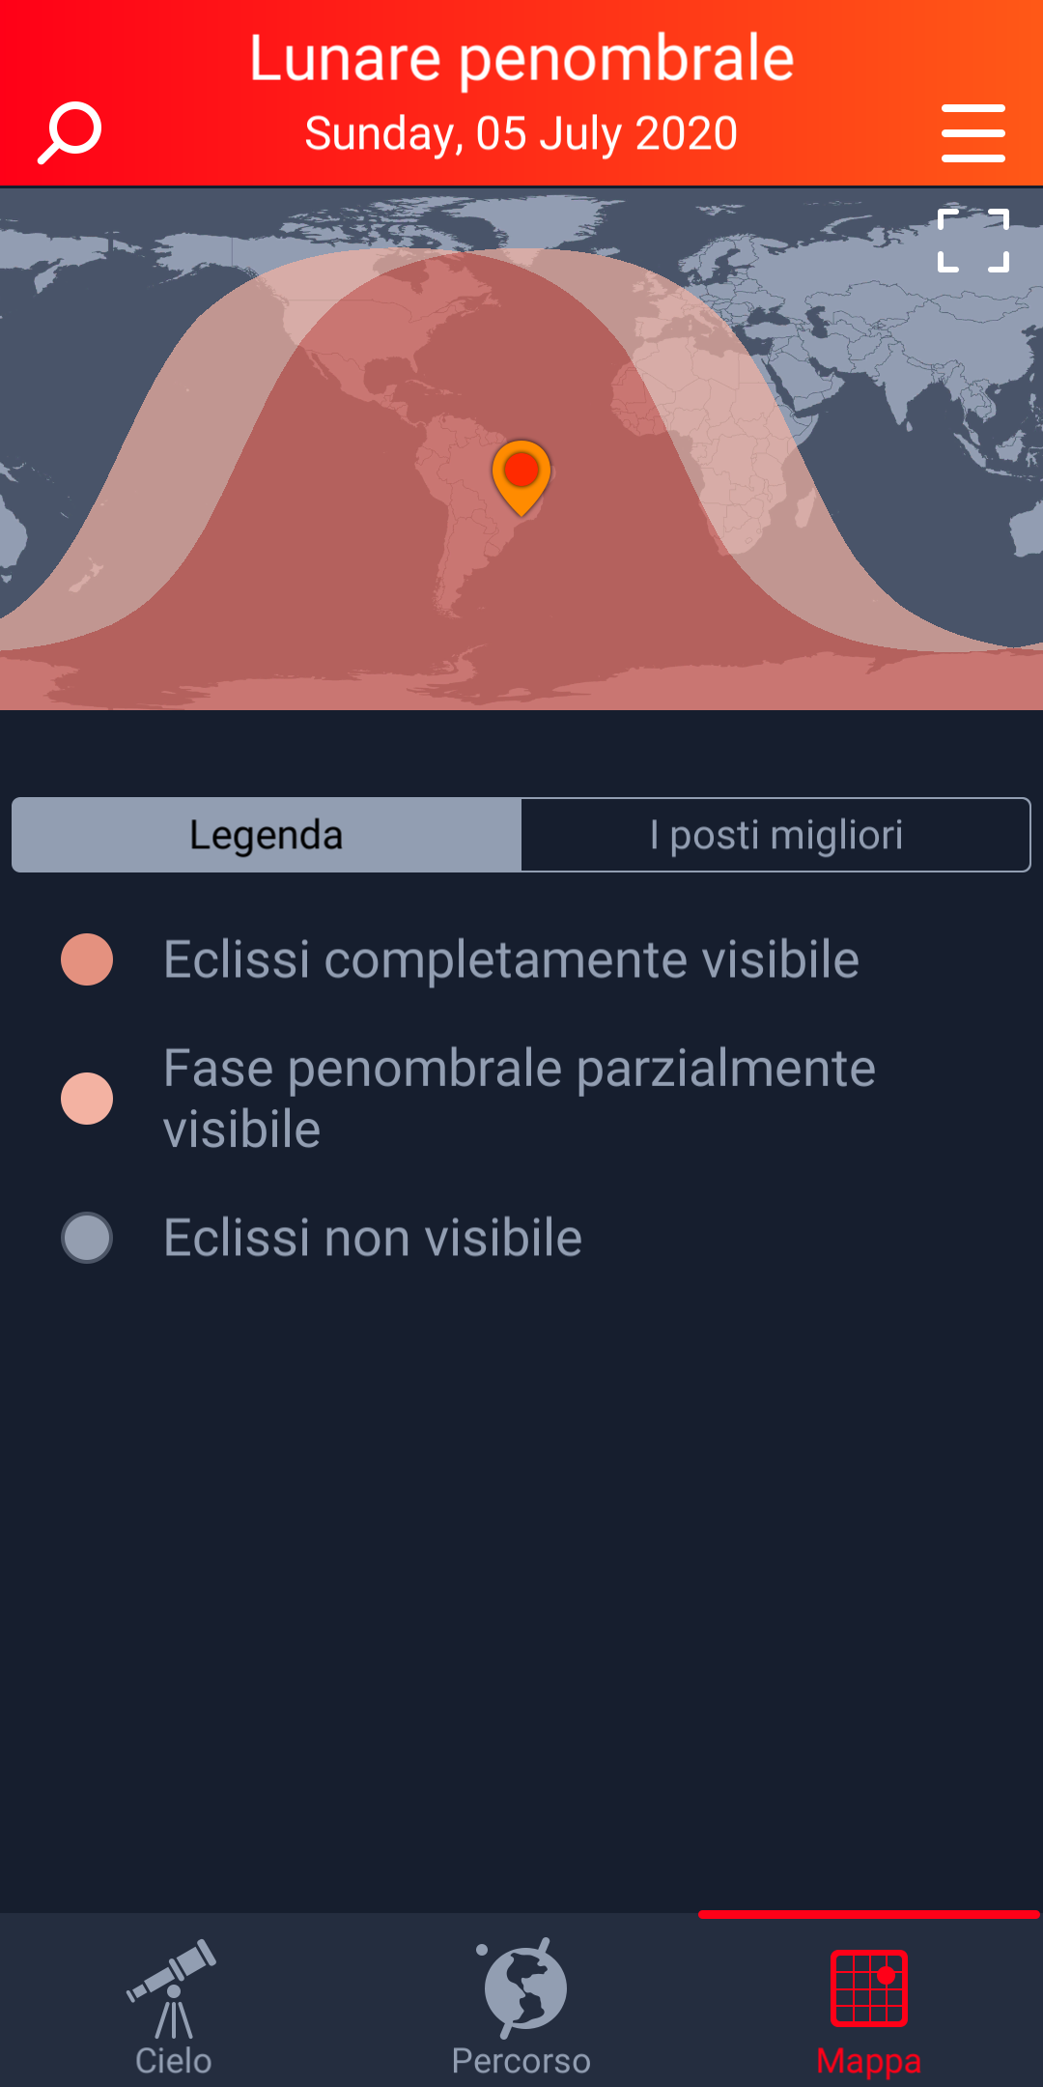Switch to I posti migliori tab
The width and height of the screenshot is (1043, 2087).
pyautogui.click(x=776, y=835)
